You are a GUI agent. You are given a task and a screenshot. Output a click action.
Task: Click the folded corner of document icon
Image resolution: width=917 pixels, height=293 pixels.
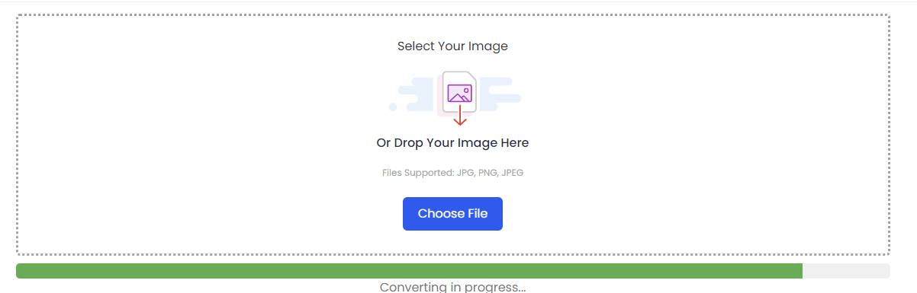[471, 76]
